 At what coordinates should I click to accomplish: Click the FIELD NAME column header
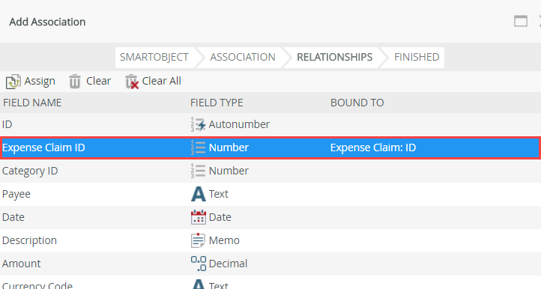[x=32, y=103]
